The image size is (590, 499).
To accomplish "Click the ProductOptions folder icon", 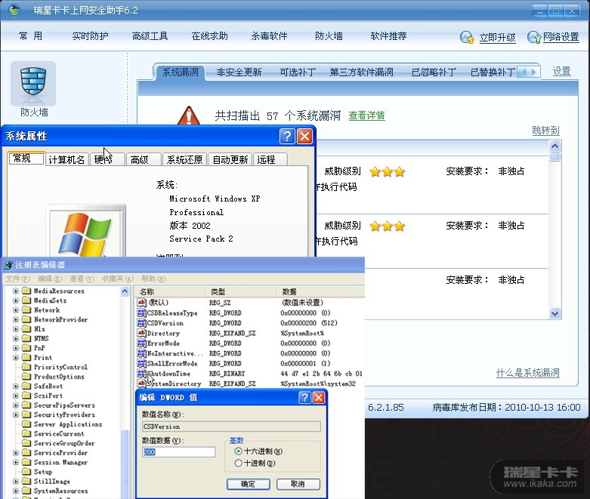I will (26, 377).
